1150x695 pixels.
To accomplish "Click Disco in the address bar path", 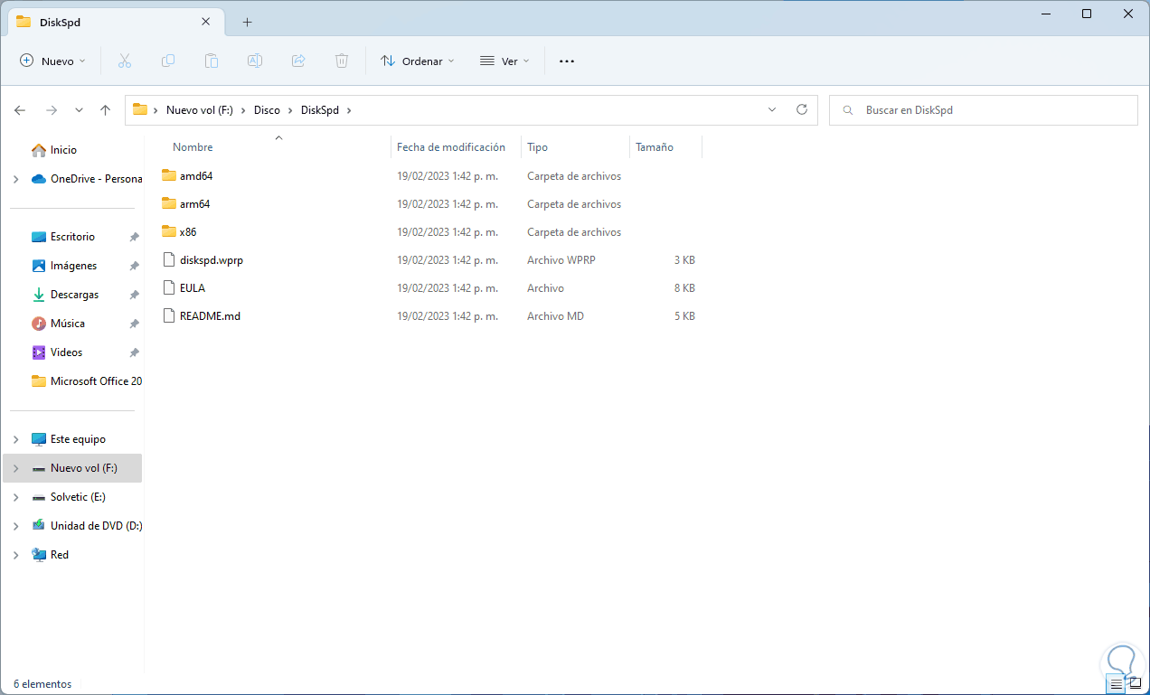I will [267, 110].
